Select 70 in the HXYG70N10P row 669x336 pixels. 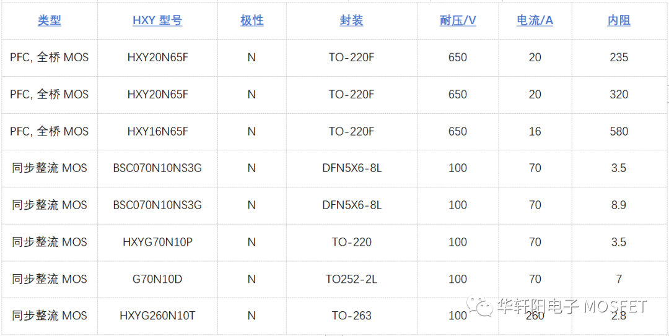click(535, 242)
